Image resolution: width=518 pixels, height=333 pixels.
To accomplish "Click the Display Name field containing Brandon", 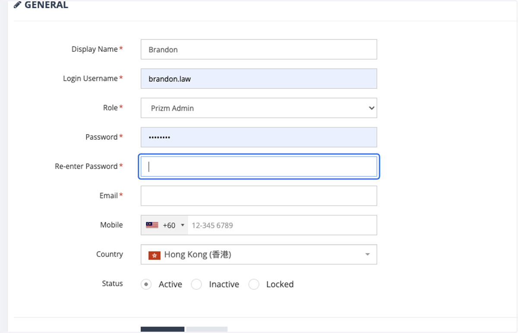I will coord(259,49).
